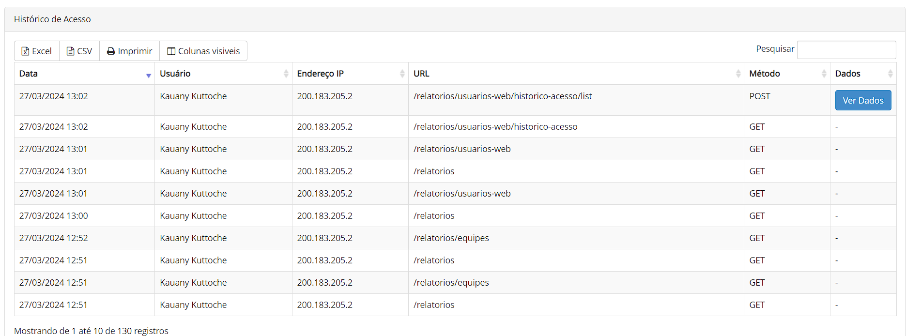Click the Colunas visiveis columns icon

tap(171, 51)
